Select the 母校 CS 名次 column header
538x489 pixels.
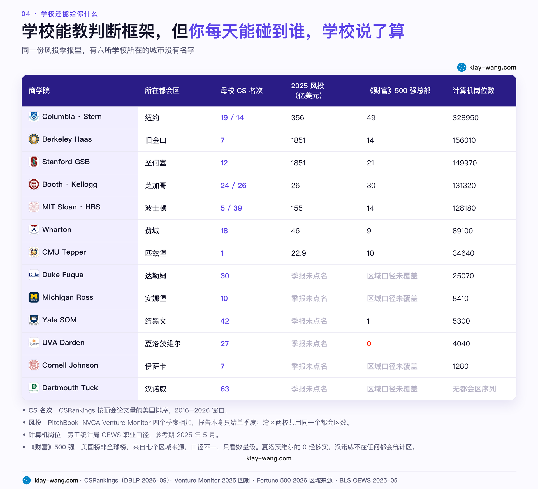coord(242,91)
